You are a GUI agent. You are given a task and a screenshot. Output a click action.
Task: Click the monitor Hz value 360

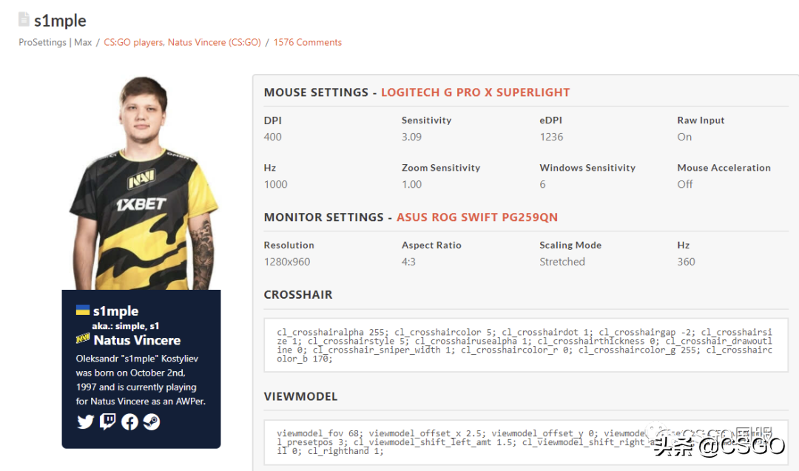pos(686,262)
